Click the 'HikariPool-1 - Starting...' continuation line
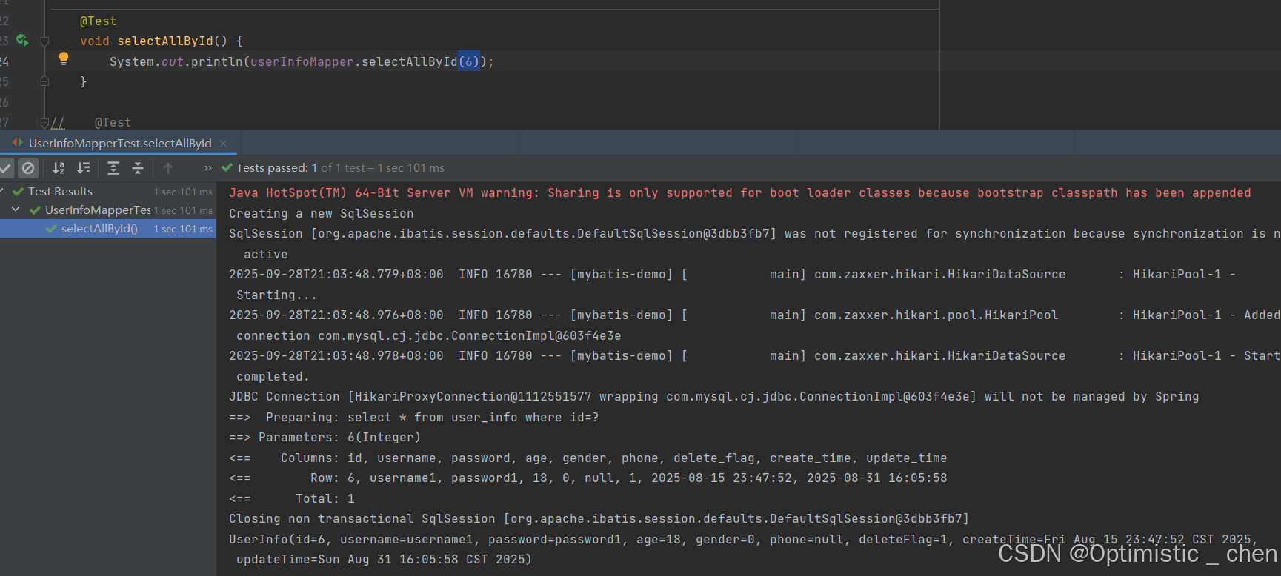 276,295
